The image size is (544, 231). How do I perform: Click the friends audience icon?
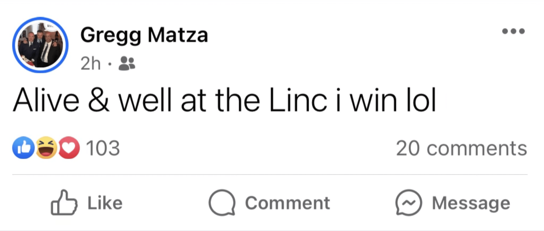127,63
